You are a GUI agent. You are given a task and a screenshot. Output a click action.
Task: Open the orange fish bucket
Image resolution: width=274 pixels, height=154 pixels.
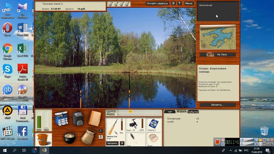[43, 139]
